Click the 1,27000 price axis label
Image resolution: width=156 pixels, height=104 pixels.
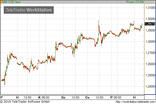[x=150, y=53]
